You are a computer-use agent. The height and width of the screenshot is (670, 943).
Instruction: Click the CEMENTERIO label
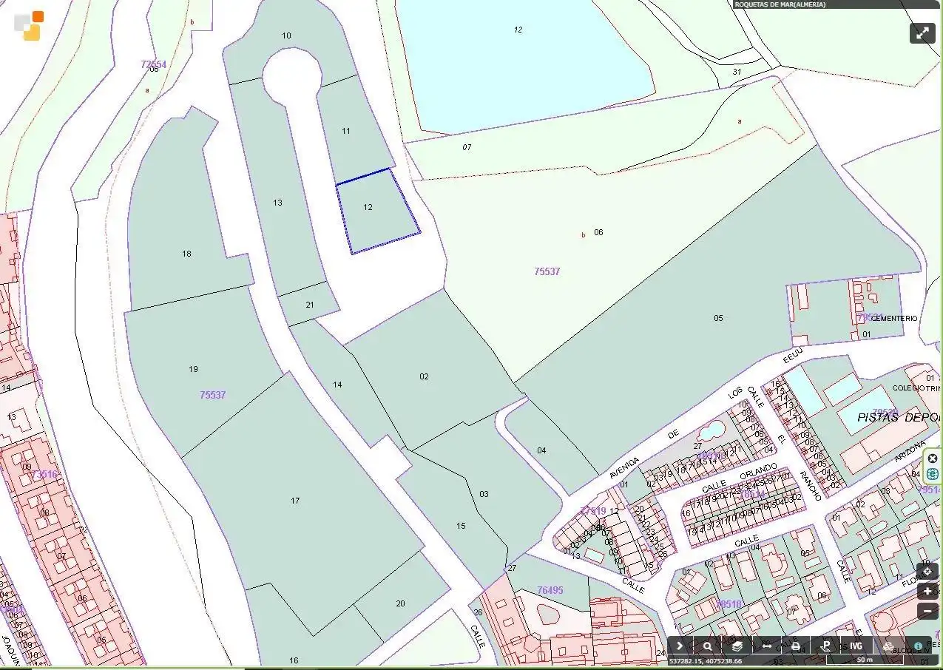pos(893,318)
